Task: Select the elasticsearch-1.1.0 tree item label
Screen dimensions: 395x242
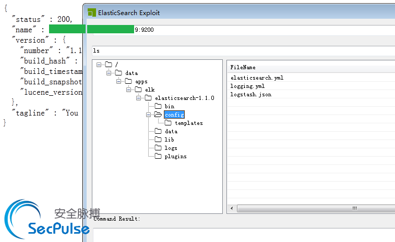Action: coord(185,98)
